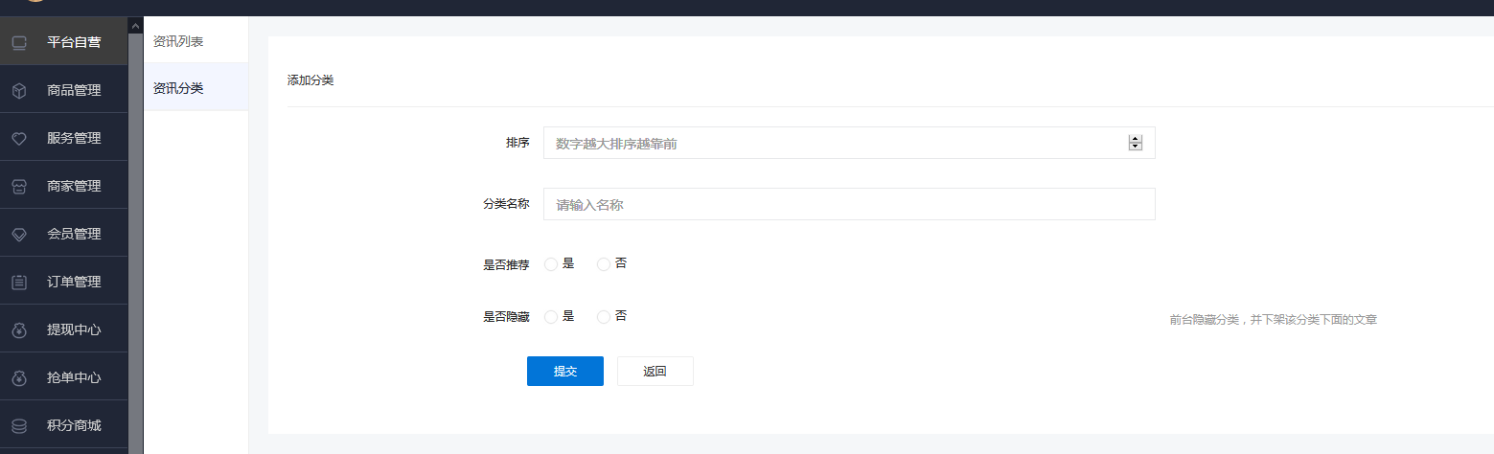
Task: Click the 服务管理 heart icon
Action: tap(18, 138)
